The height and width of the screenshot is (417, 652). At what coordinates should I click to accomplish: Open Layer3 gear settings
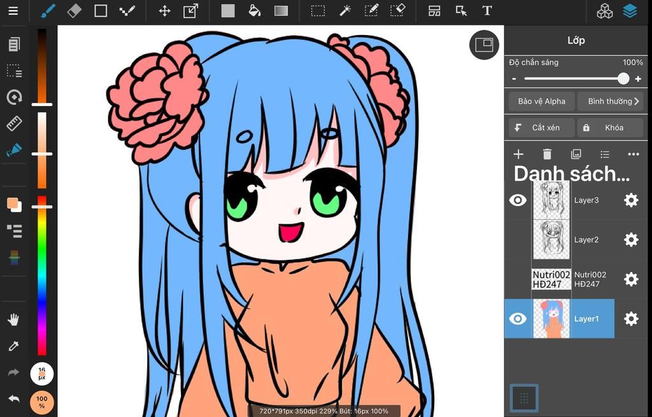point(631,200)
